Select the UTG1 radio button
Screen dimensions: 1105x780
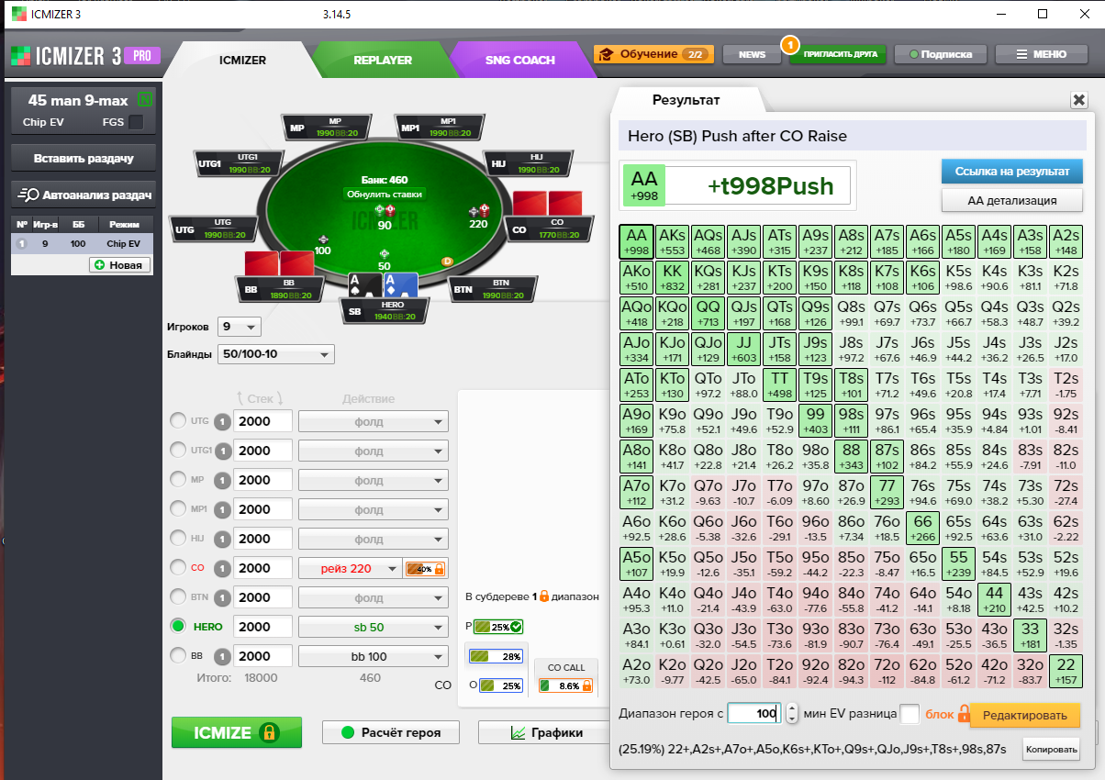178,451
